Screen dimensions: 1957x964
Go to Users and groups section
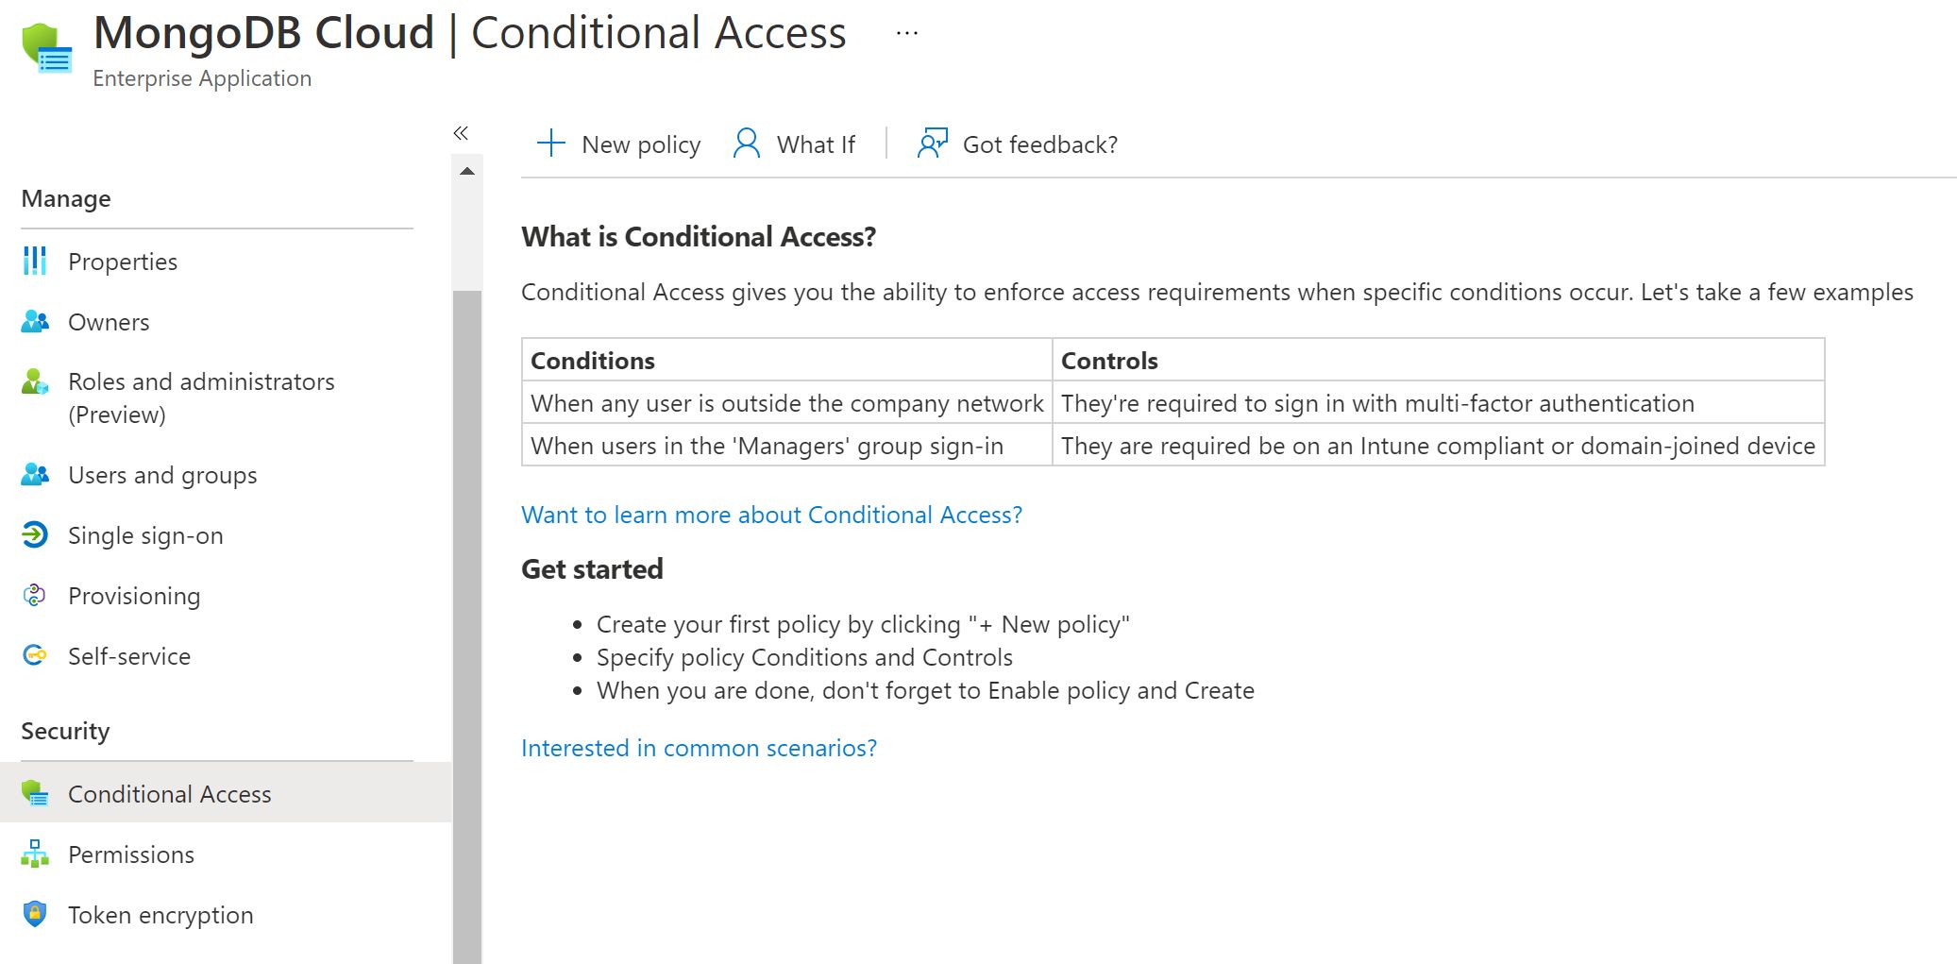tap(162, 475)
